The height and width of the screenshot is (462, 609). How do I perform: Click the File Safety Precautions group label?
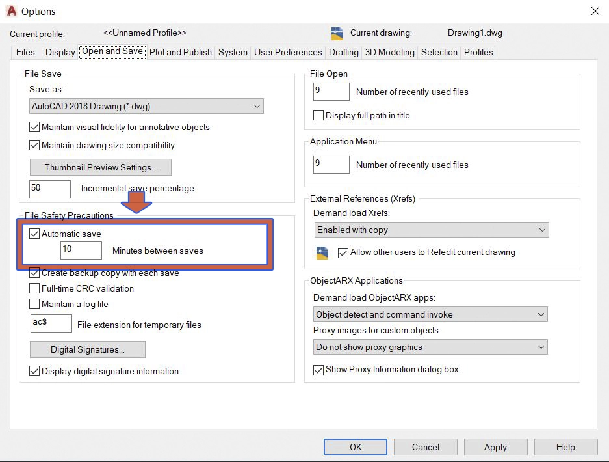pyautogui.click(x=69, y=215)
